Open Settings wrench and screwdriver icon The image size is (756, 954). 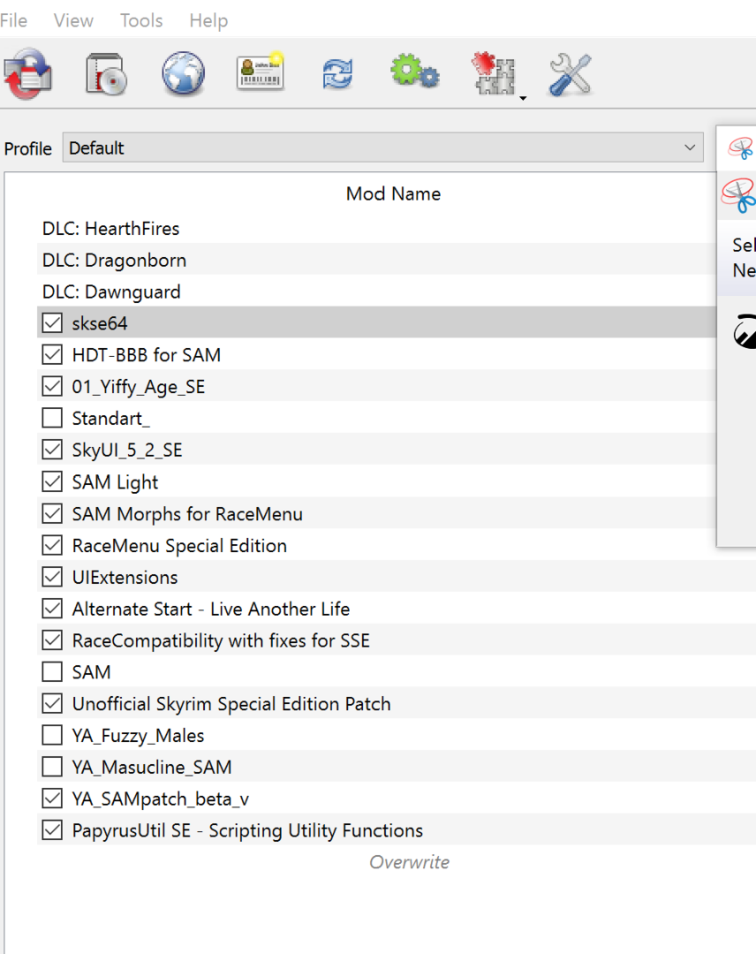tap(570, 74)
